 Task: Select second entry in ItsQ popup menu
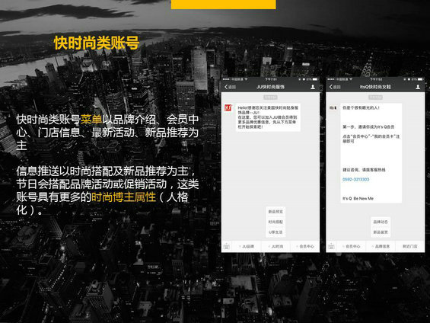point(381,232)
